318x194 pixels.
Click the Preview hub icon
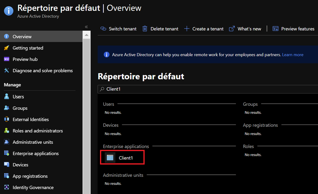pos(6,59)
